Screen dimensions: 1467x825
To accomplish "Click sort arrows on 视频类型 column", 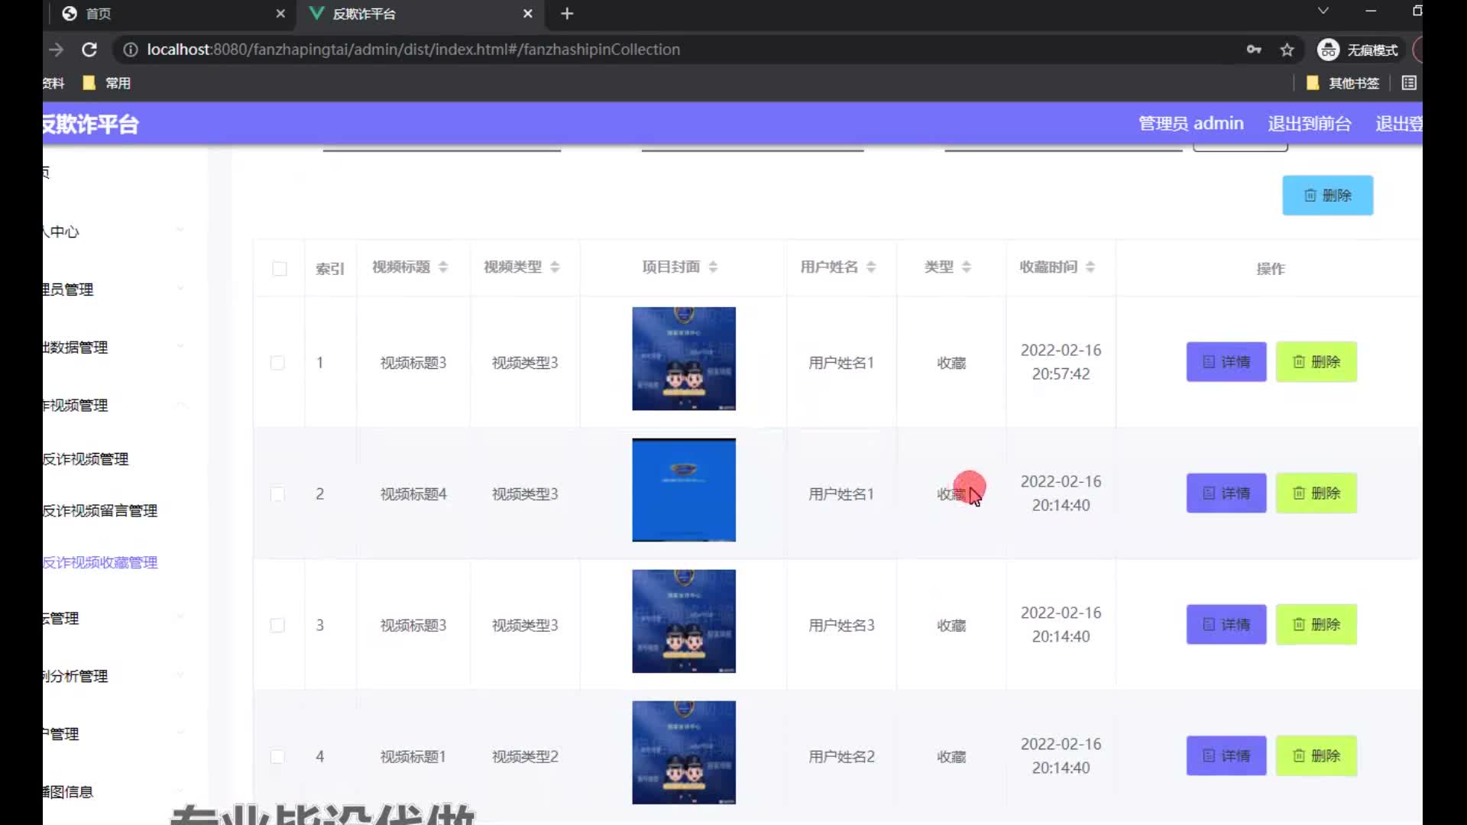I will tap(555, 267).
